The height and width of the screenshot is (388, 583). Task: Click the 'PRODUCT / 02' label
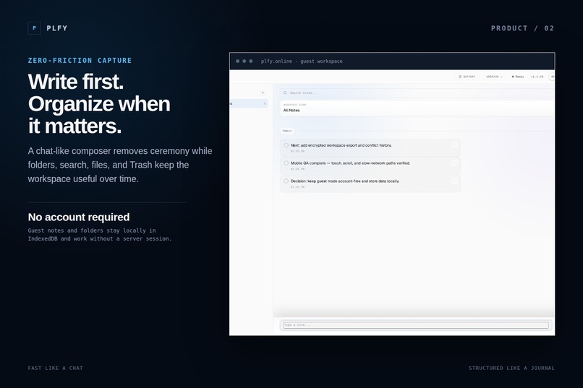pyautogui.click(x=522, y=28)
